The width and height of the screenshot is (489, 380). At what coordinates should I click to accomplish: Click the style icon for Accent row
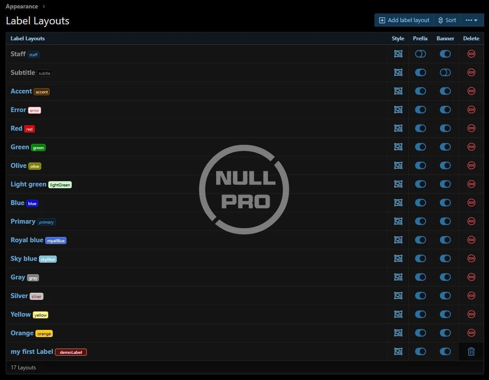click(x=398, y=91)
